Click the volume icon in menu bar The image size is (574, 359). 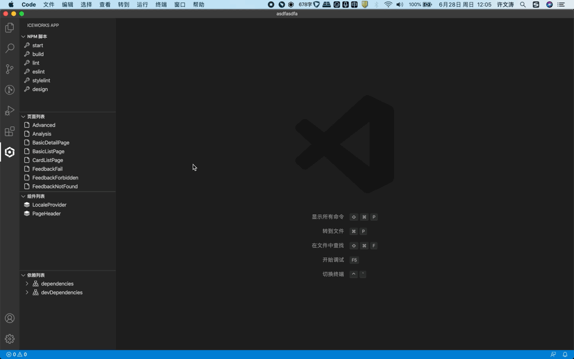click(400, 5)
